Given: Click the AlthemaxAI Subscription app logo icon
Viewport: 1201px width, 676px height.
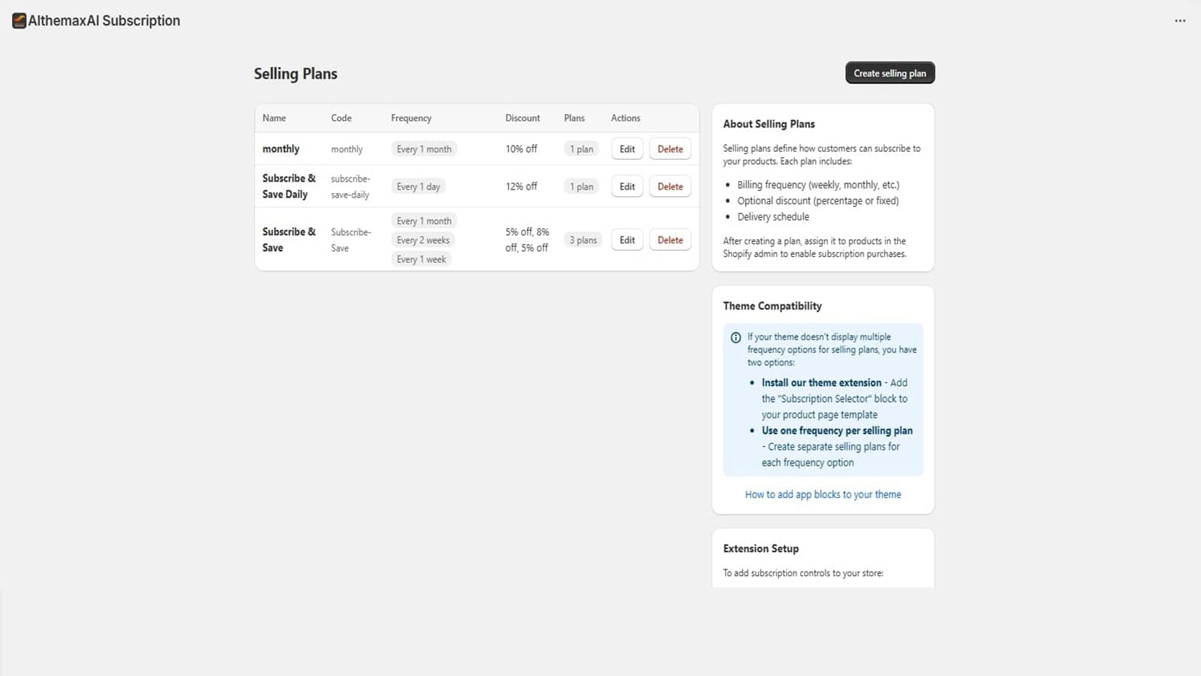Looking at the screenshot, I should tap(19, 21).
